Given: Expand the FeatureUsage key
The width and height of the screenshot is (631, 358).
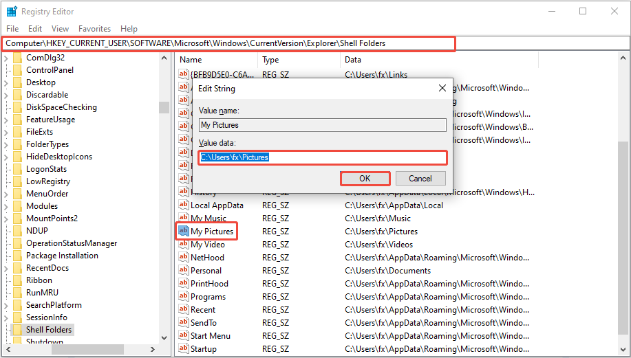Looking at the screenshot, I should point(6,120).
